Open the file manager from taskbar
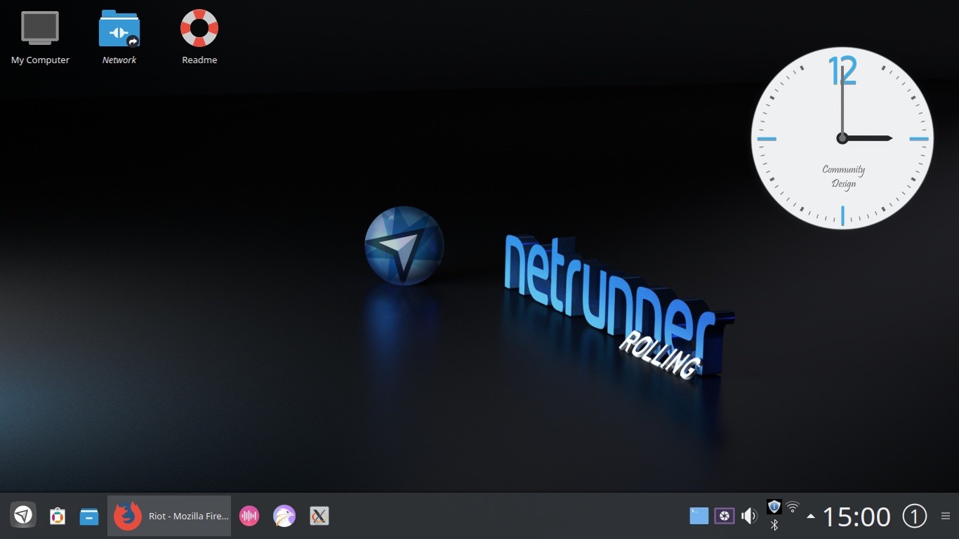This screenshot has height=539, width=959. [89, 516]
